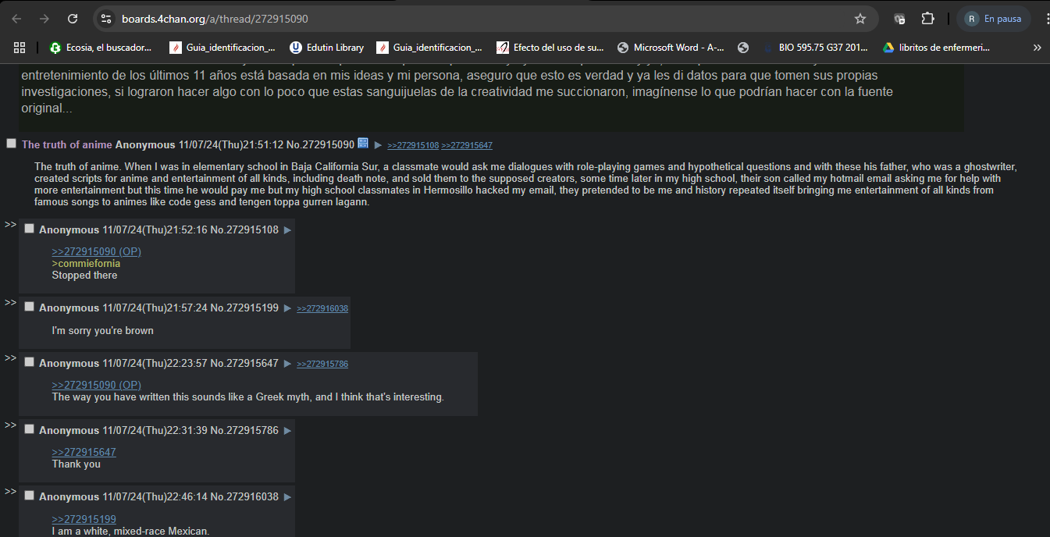Screen dimensions: 1050x537
Task: Follow the >>272916038 backlink on post 272915199
Action: pos(322,309)
